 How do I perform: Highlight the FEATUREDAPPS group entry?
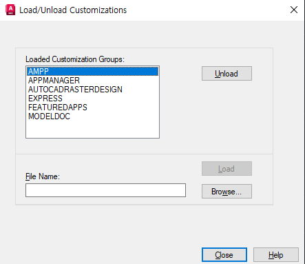[92, 108]
